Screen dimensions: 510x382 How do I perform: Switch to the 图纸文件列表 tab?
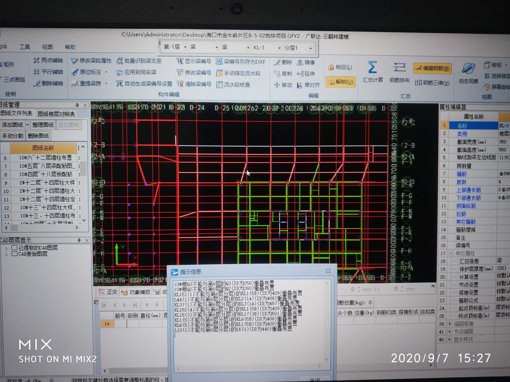[x=16, y=113]
